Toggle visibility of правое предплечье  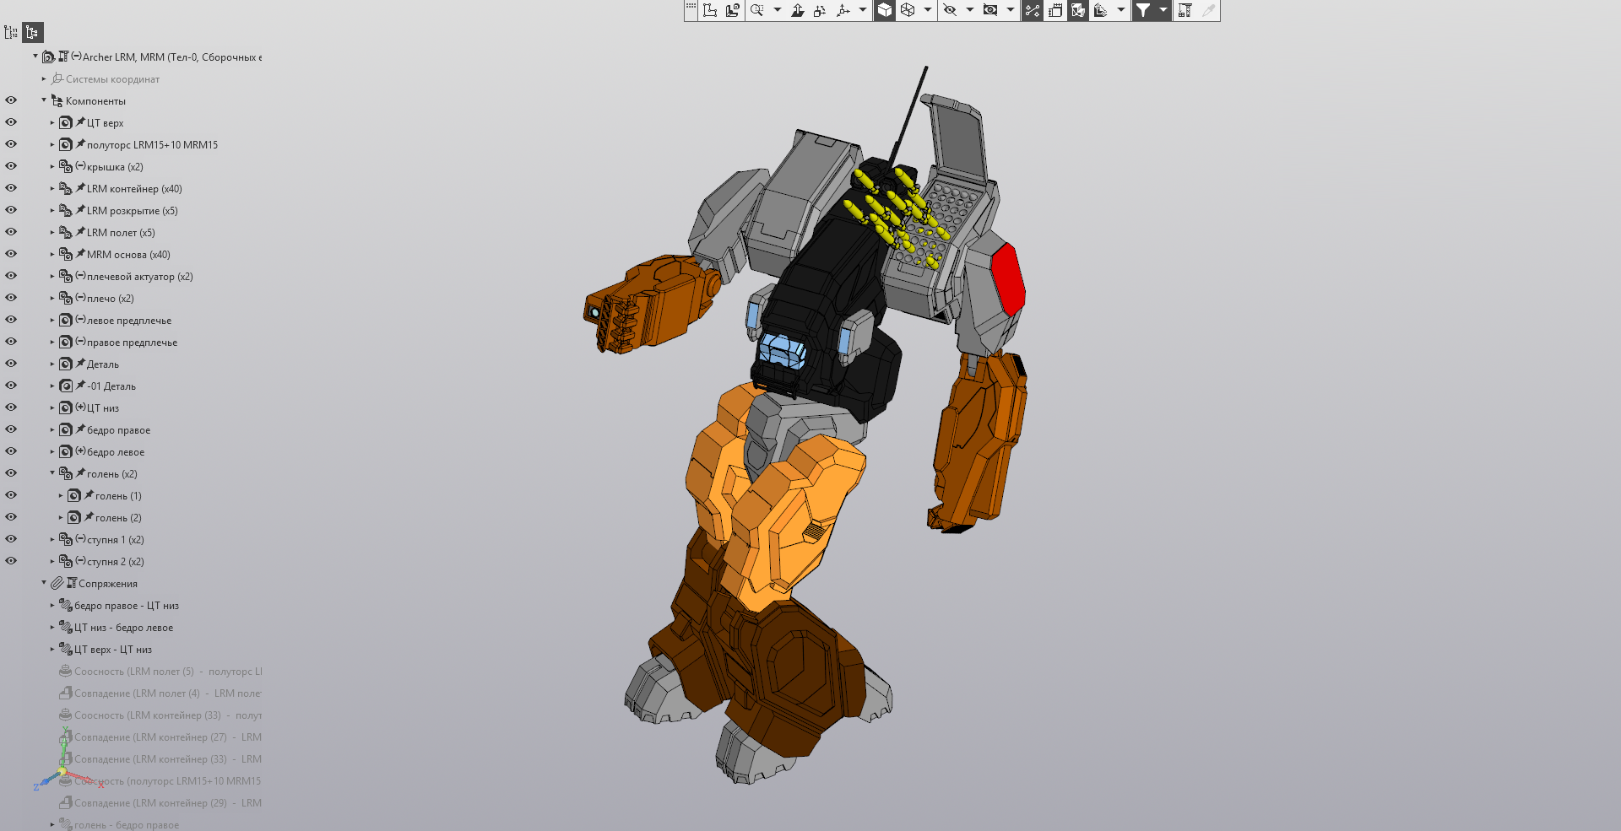click(x=11, y=342)
